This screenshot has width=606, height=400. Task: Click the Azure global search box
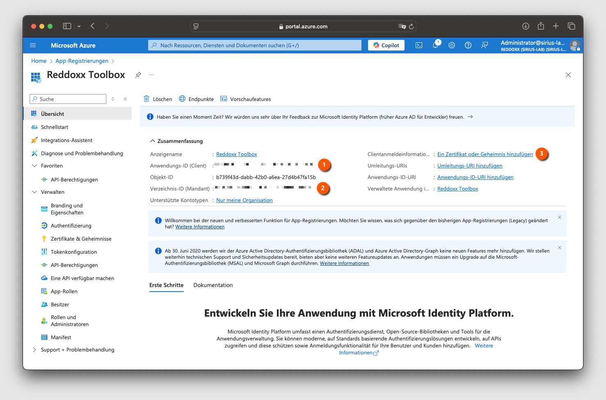254,45
